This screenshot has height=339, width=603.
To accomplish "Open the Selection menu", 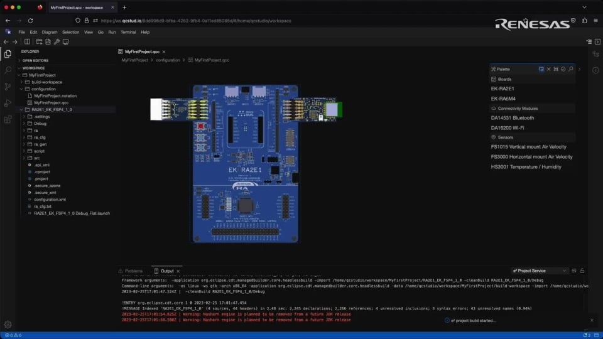I will point(70,32).
